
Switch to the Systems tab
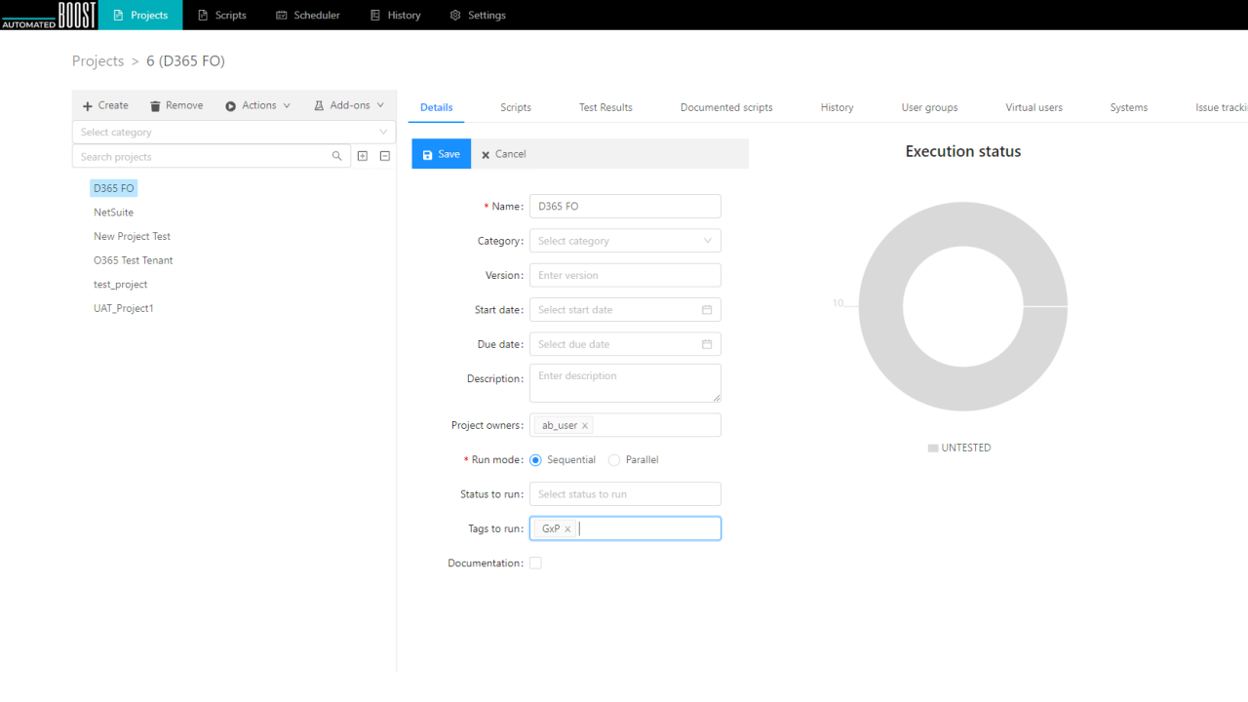[x=1128, y=107]
